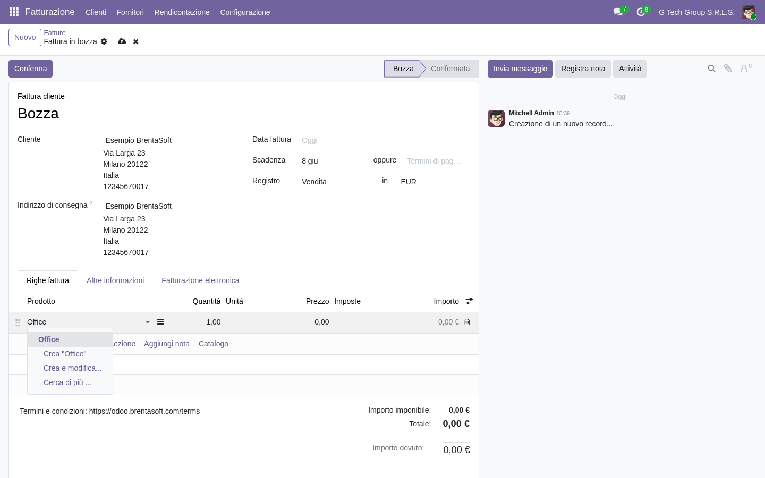Click Invia messaggio button
765x478 pixels.
pyautogui.click(x=520, y=69)
